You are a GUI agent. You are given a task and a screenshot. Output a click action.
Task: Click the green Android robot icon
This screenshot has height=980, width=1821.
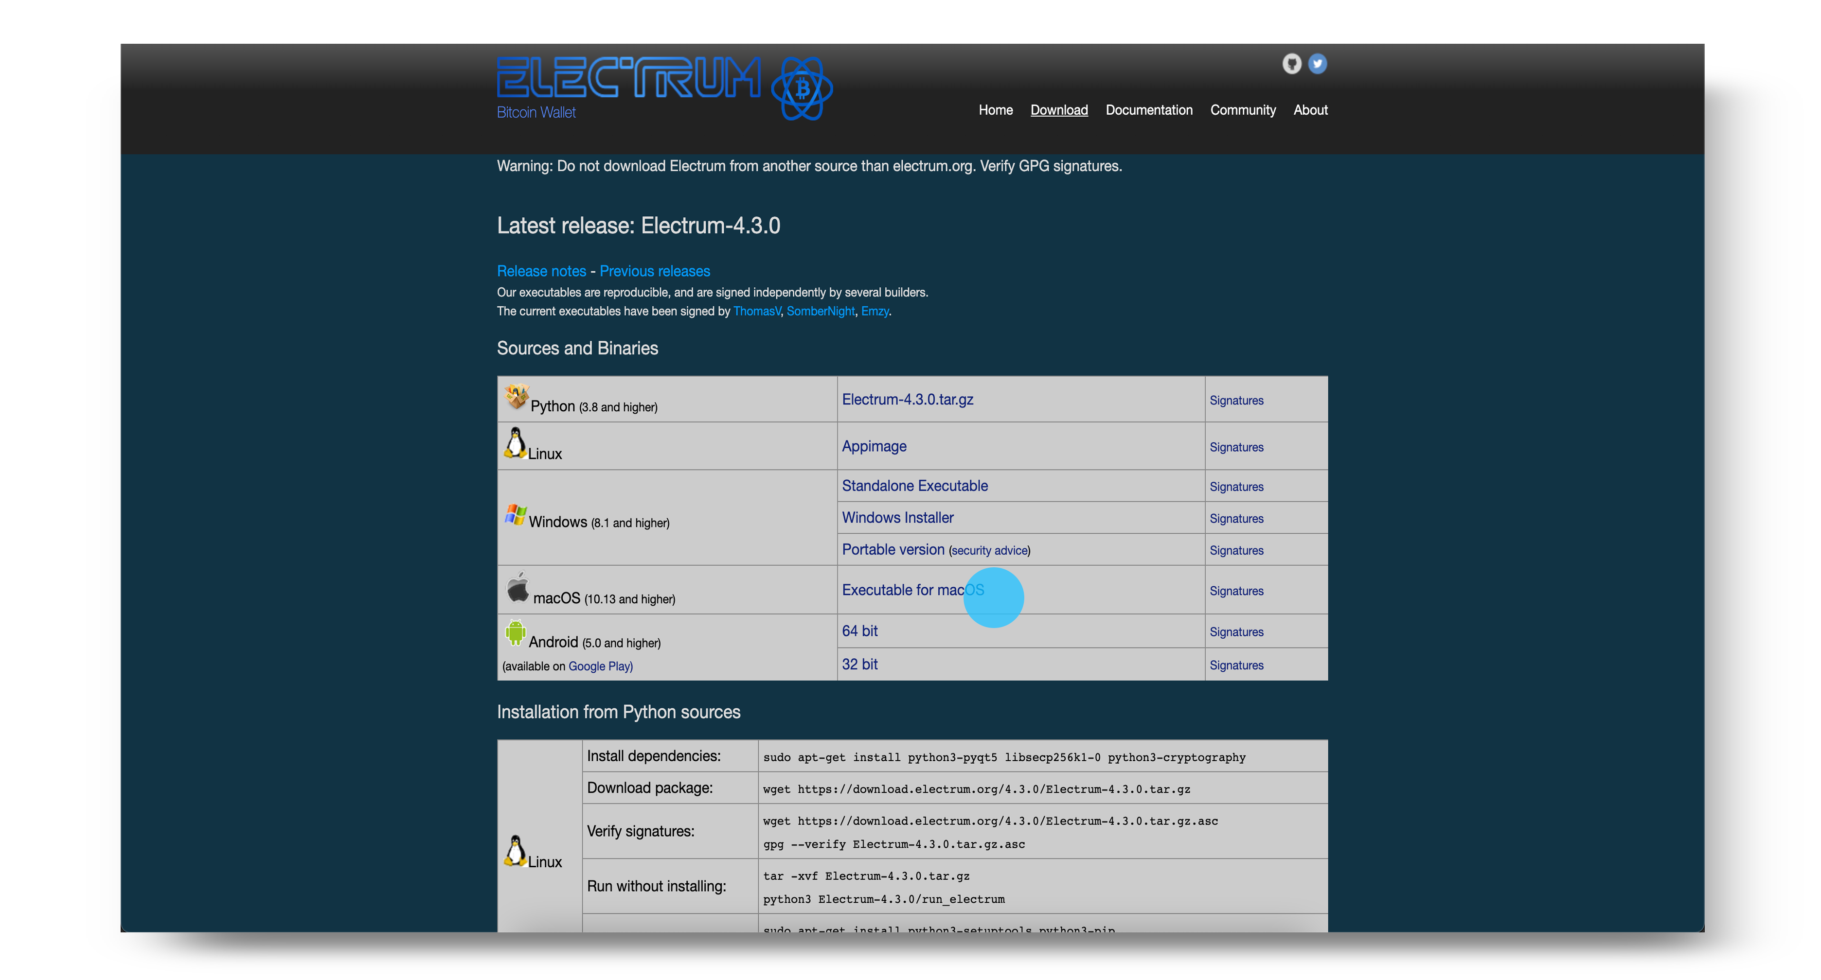(x=516, y=632)
